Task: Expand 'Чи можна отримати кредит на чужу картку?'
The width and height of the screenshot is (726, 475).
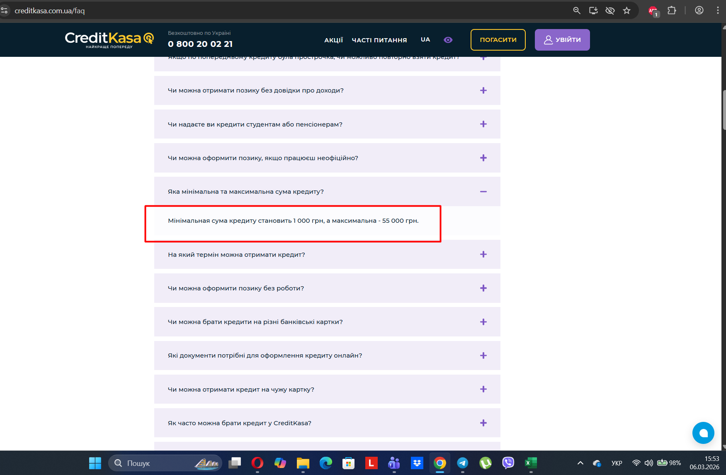Action: tap(327, 389)
